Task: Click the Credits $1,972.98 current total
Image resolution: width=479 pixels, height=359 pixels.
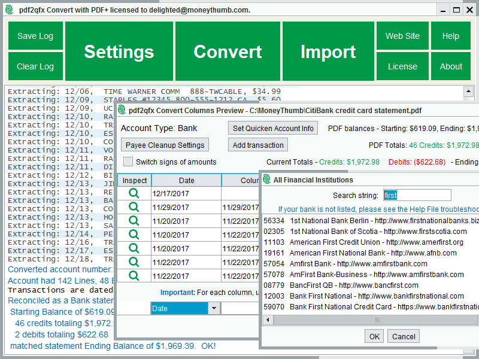Action: tap(349, 162)
